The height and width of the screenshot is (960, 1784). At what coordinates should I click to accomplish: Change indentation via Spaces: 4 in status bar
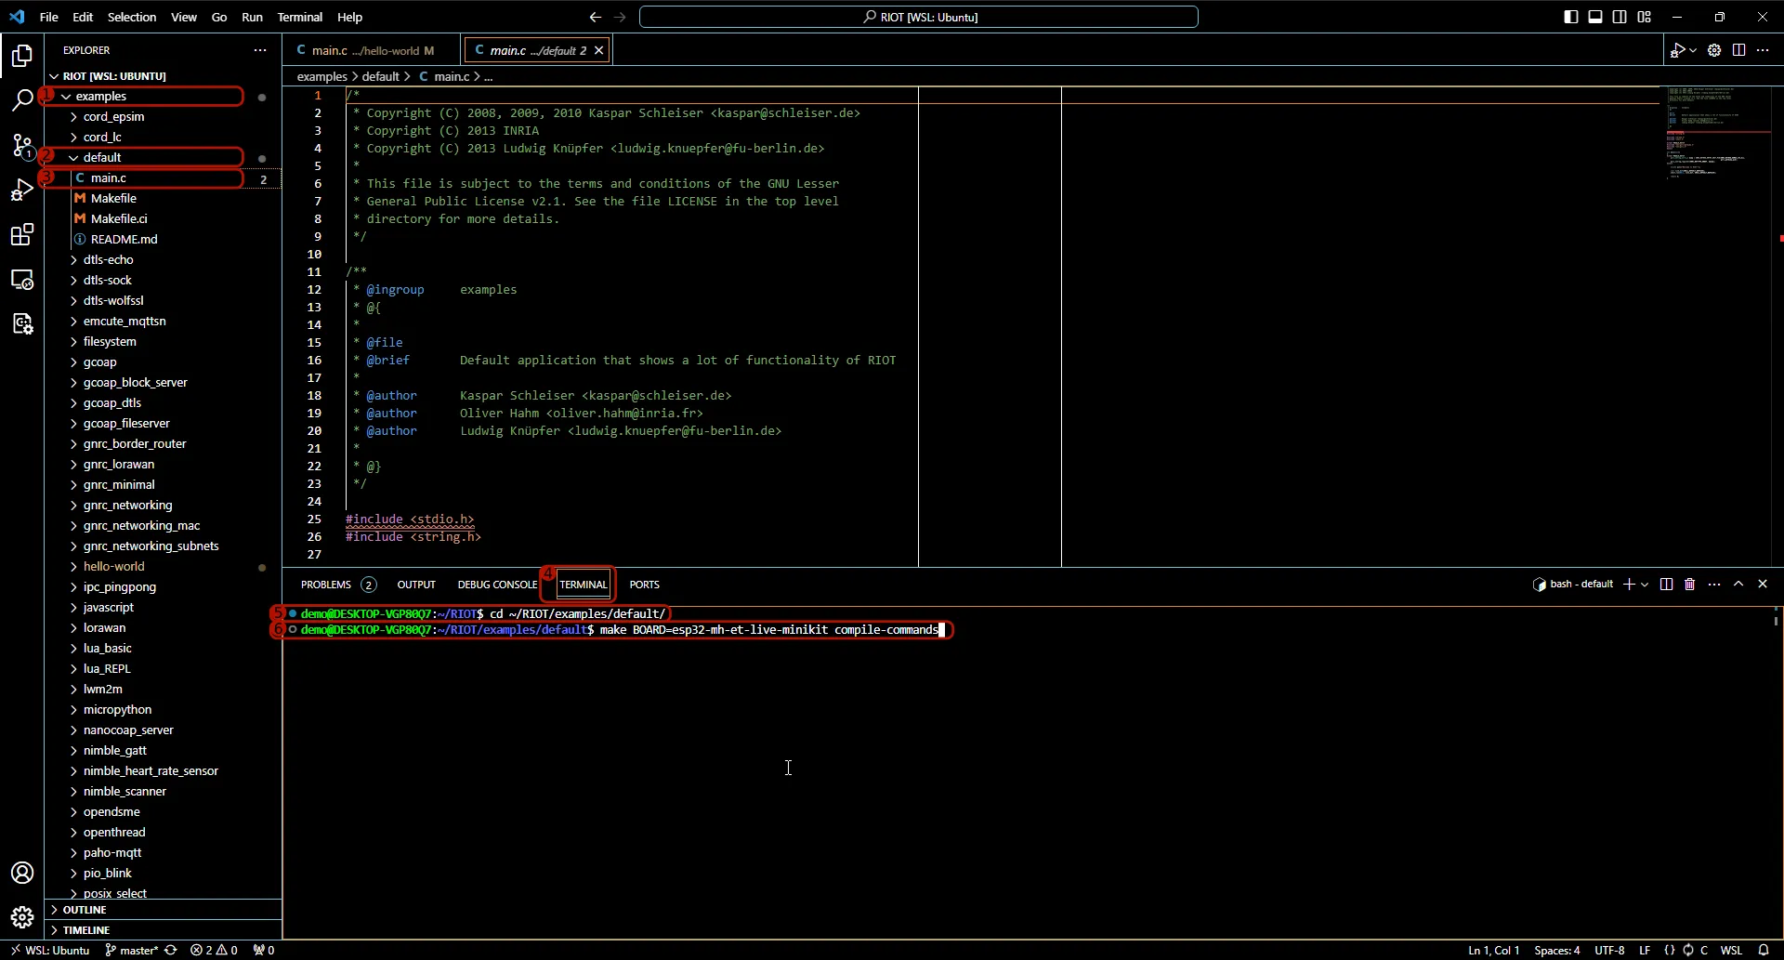tap(1557, 950)
